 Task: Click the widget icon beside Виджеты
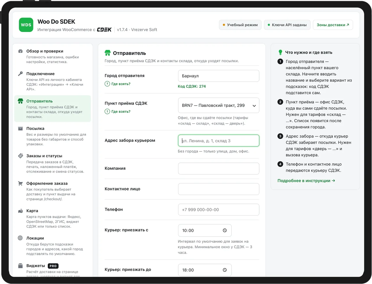pyautogui.click(x=20, y=266)
